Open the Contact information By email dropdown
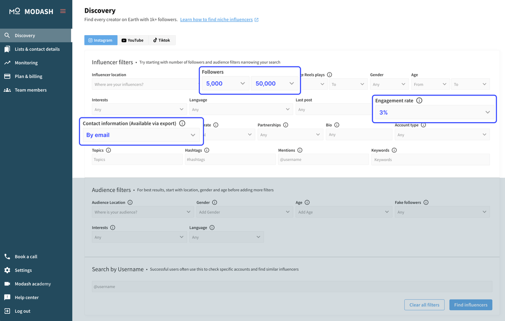 coord(141,135)
